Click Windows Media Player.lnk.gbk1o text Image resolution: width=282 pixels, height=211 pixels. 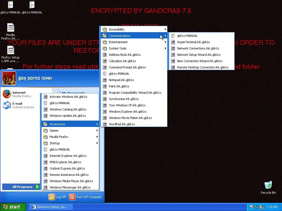[x=71, y=181]
